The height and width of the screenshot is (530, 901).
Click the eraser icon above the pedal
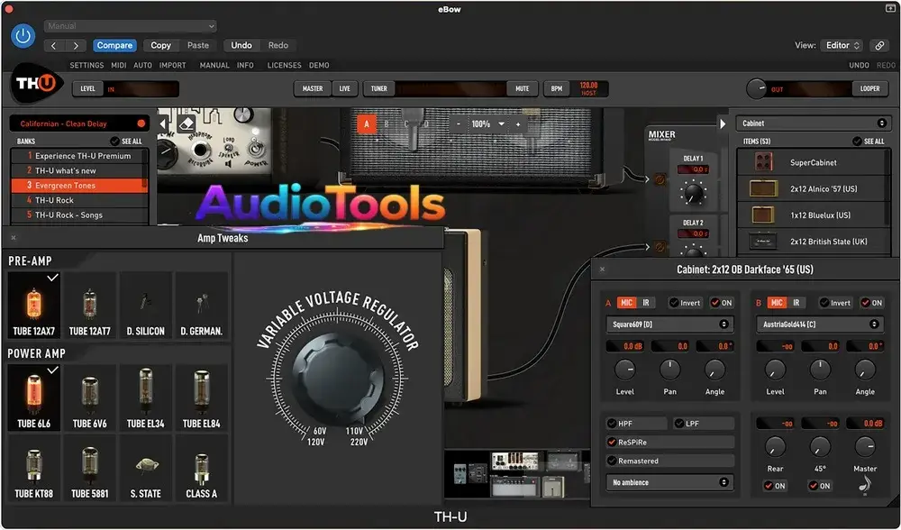pos(187,124)
